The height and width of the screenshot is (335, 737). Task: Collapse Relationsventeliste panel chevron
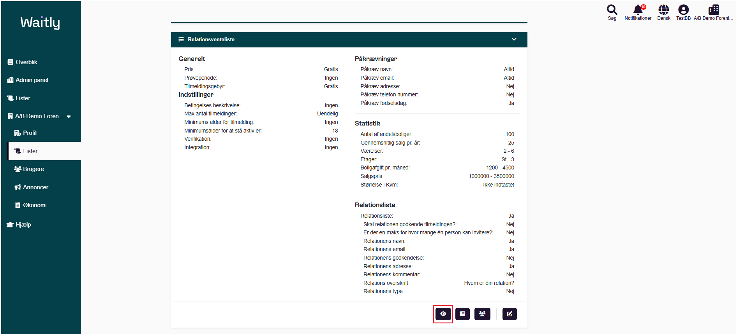[514, 39]
